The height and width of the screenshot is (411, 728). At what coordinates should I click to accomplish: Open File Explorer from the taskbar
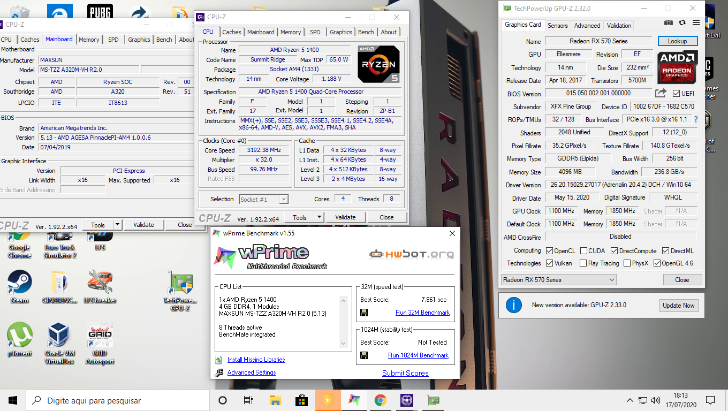click(275, 400)
